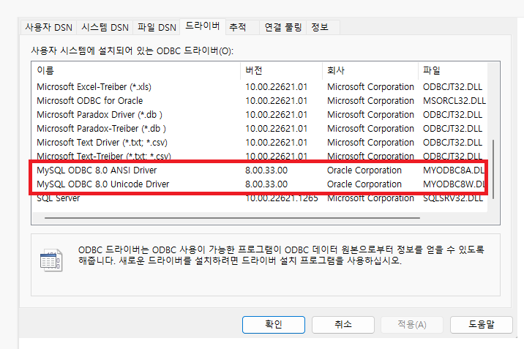Image resolution: width=524 pixels, height=349 pixels.
Task: Click the 확인 button
Action: (x=274, y=325)
